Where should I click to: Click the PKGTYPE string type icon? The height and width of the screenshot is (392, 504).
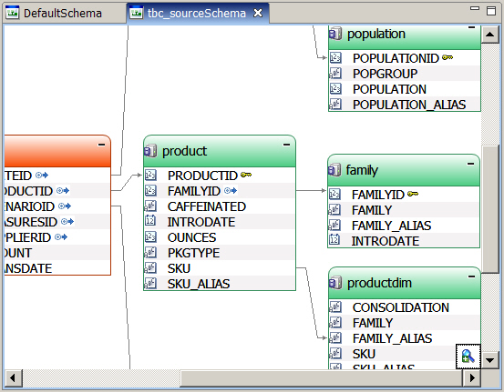[x=150, y=253]
